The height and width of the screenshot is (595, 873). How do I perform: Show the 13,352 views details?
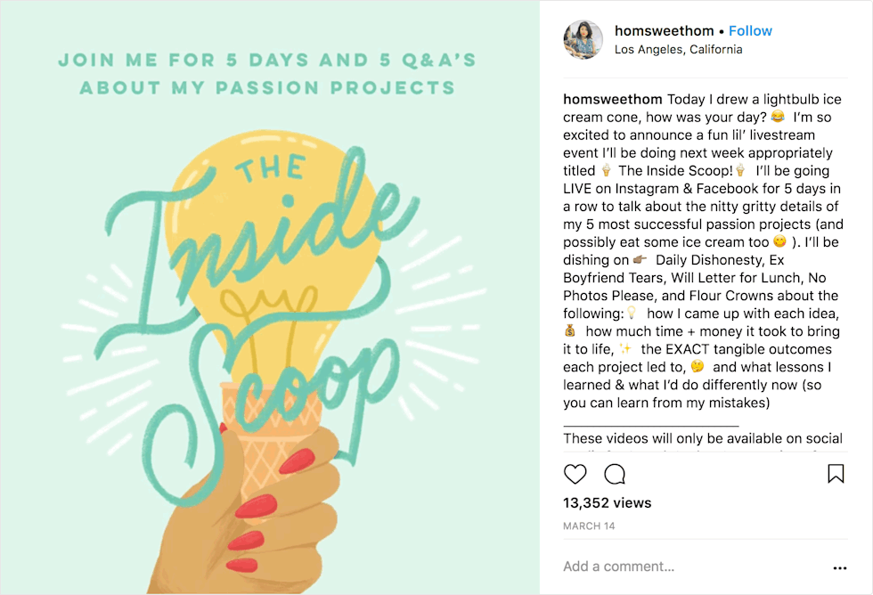(x=607, y=503)
